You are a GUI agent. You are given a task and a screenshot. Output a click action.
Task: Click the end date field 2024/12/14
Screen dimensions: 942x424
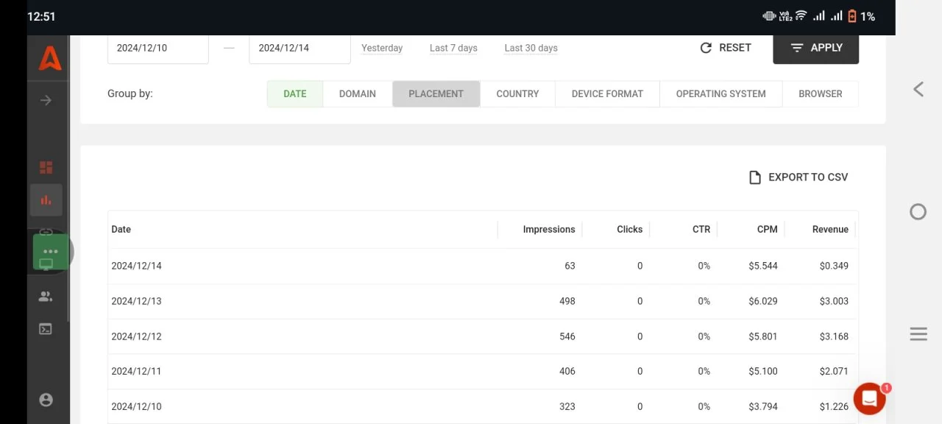pos(300,49)
